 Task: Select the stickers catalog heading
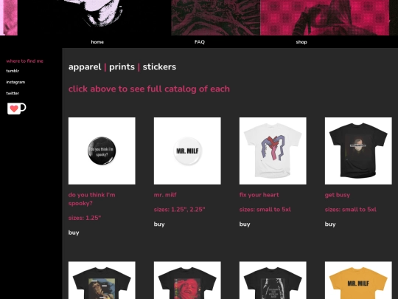pos(159,67)
